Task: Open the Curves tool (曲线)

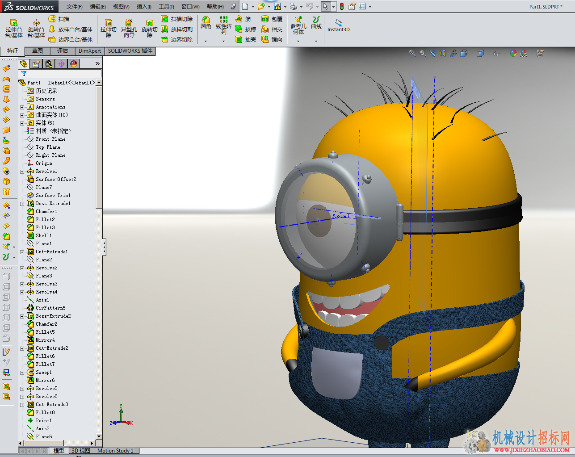Action: [x=316, y=23]
